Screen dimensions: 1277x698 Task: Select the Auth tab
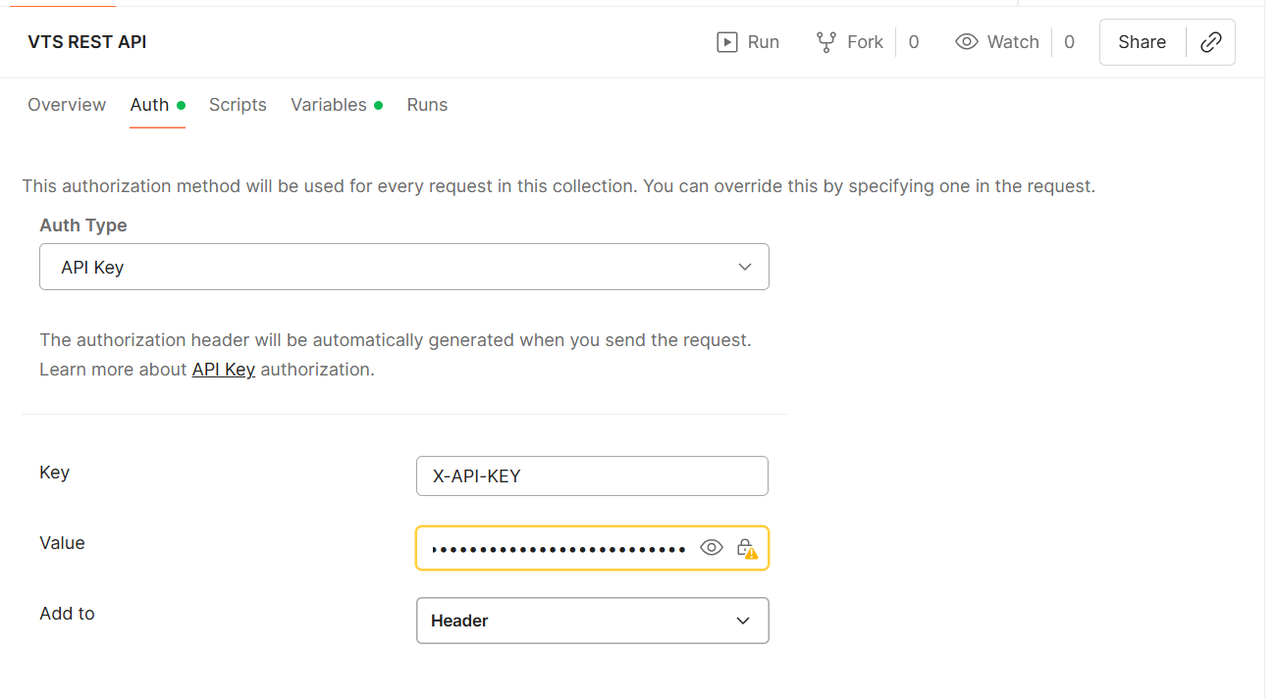click(150, 105)
